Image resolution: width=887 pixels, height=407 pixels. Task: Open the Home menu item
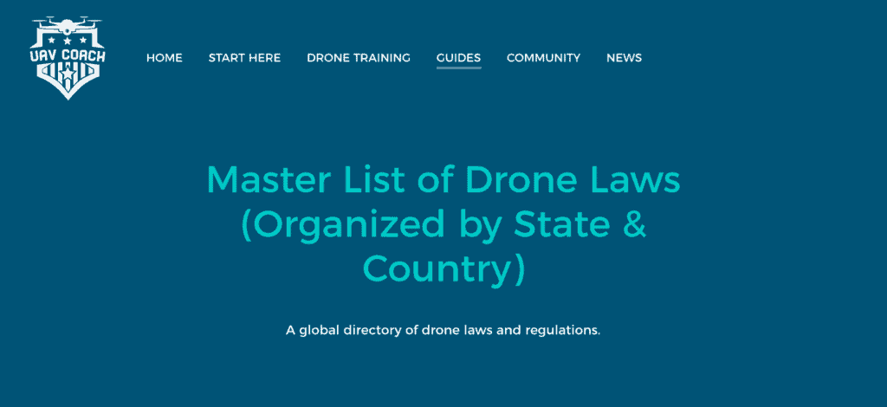(x=164, y=58)
